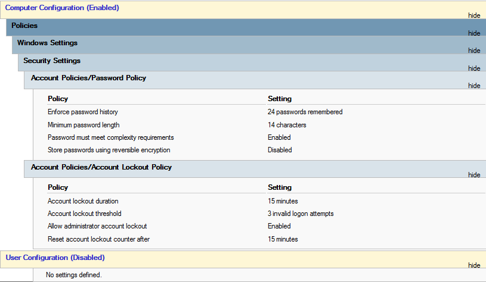Collapse the Computer Configuration (Enabled) header
This screenshot has height=282, width=486.
[x=62, y=8]
